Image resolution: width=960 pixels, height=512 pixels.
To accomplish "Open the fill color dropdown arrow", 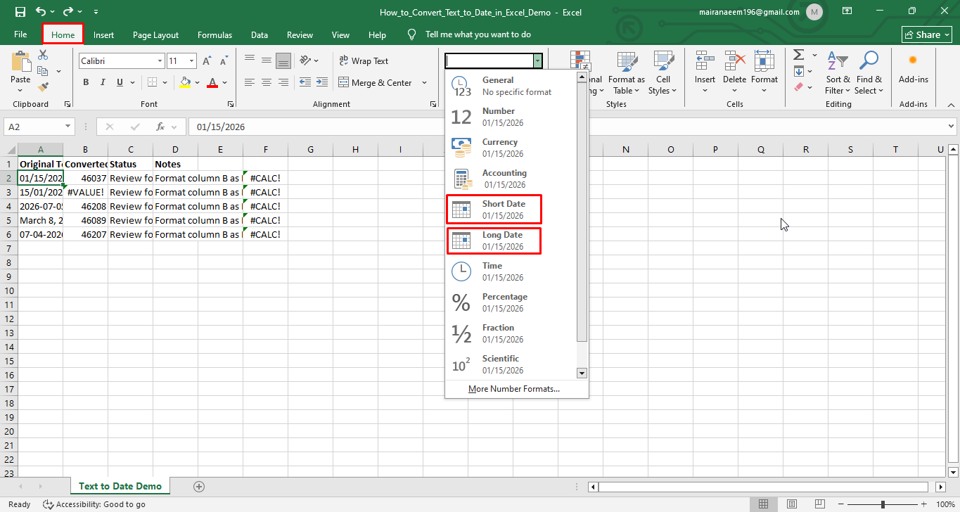I will tap(198, 82).
